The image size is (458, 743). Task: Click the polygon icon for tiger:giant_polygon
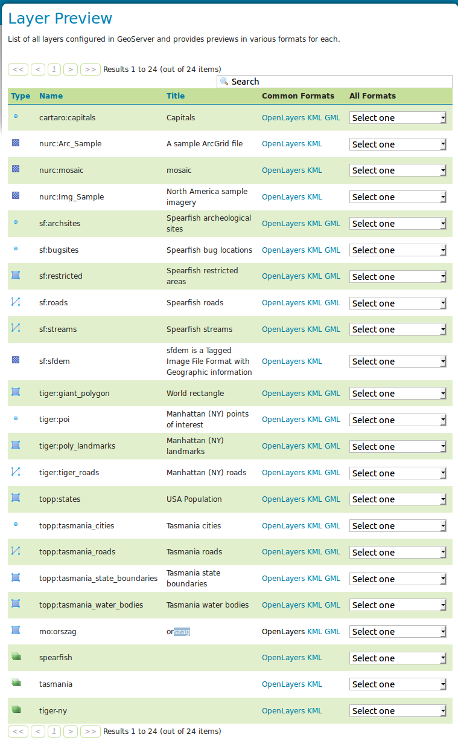pos(16,392)
